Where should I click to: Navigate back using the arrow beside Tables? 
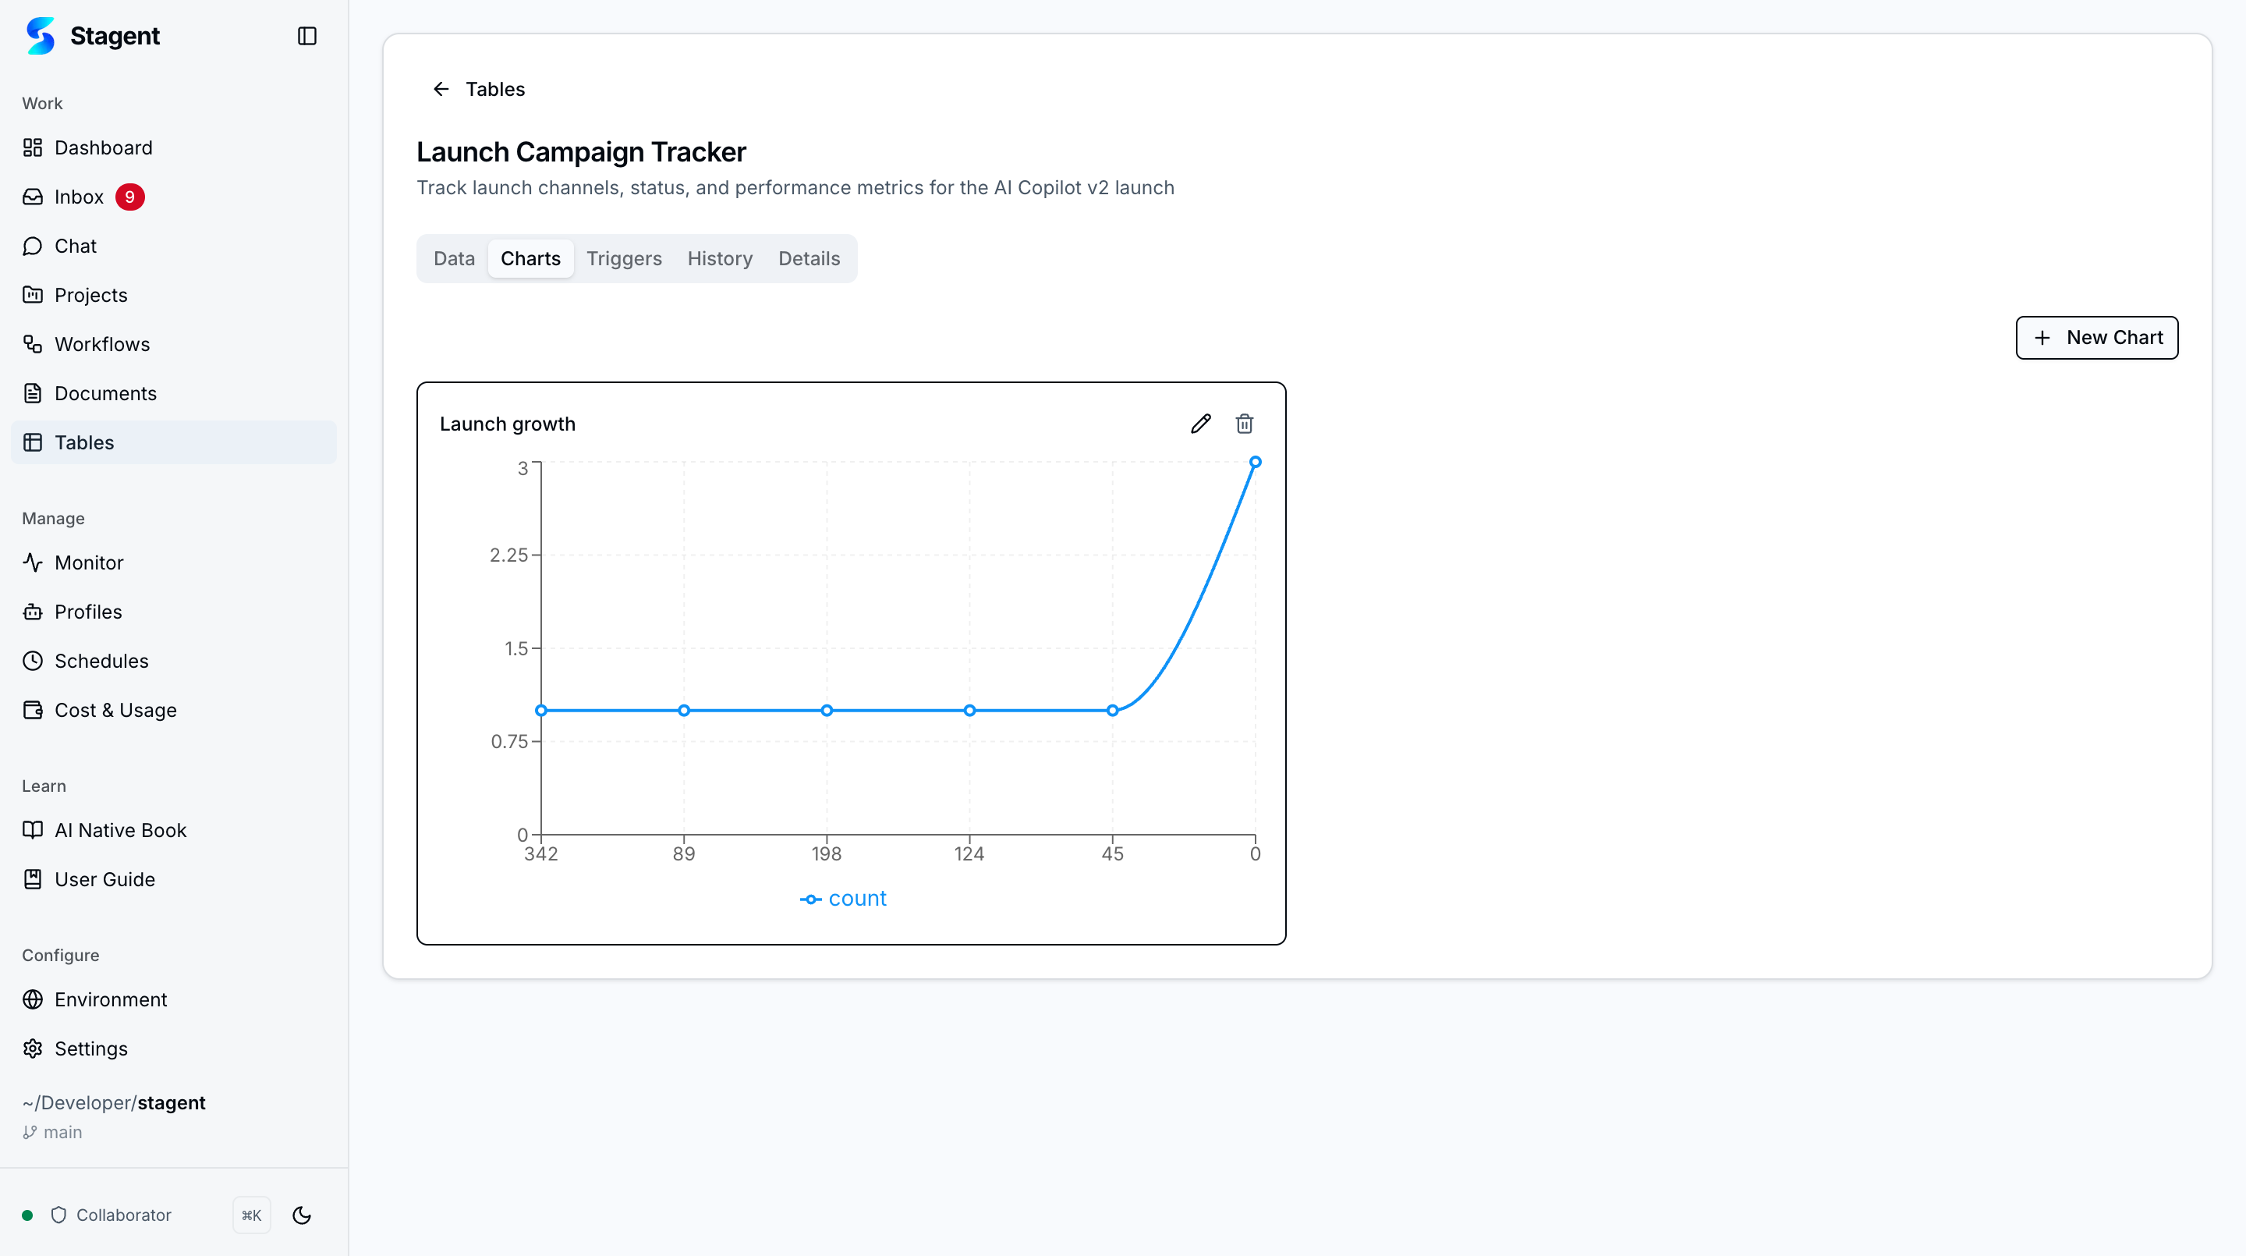click(441, 89)
